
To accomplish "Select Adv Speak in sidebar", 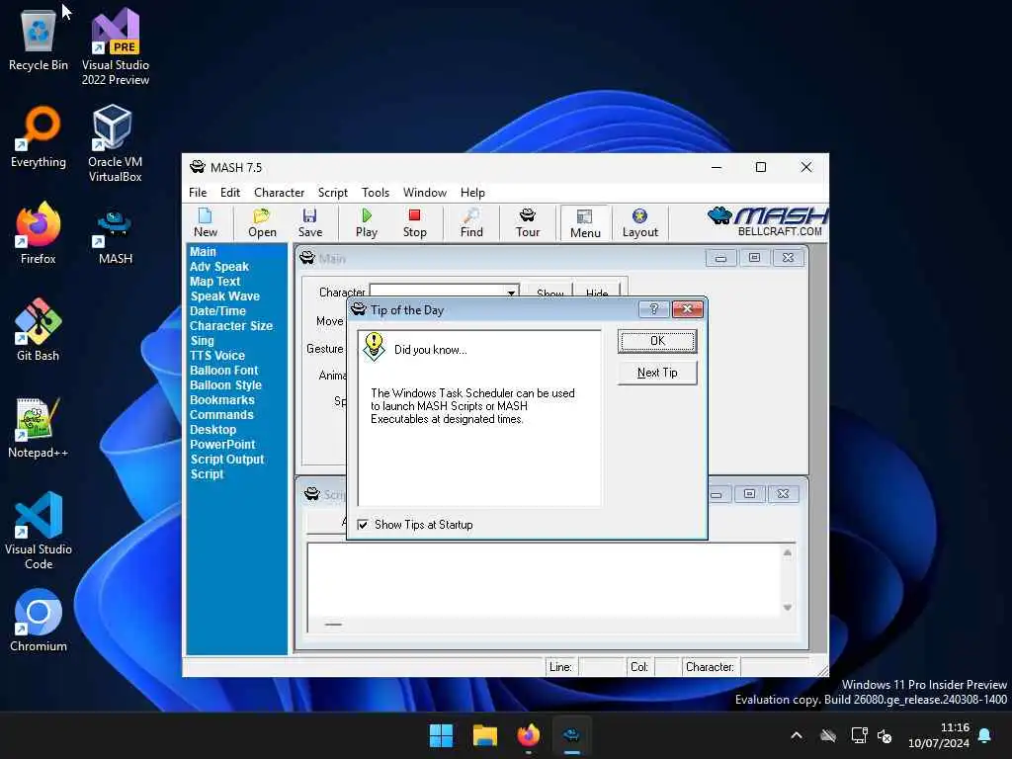I will (218, 267).
